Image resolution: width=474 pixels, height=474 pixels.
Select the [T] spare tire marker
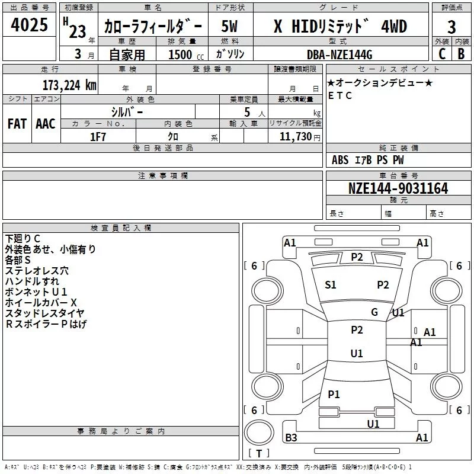click(259, 453)
